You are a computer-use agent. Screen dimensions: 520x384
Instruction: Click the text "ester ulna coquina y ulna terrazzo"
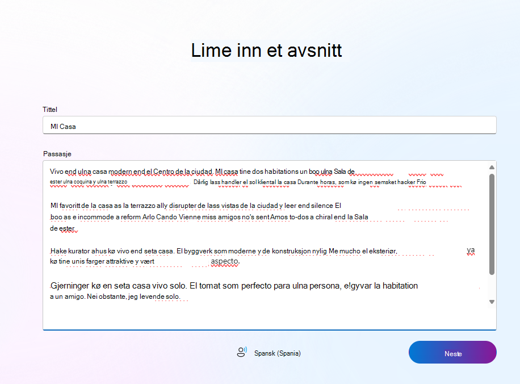point(89,182)
